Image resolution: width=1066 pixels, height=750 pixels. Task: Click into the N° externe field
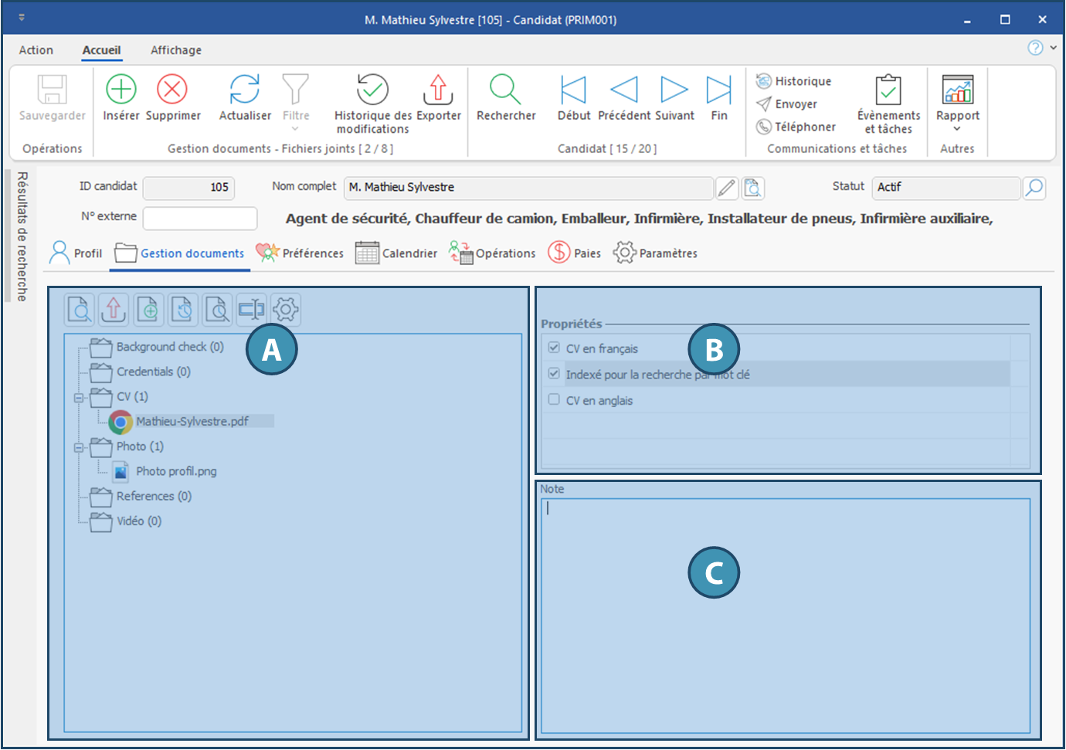(200, 219)
